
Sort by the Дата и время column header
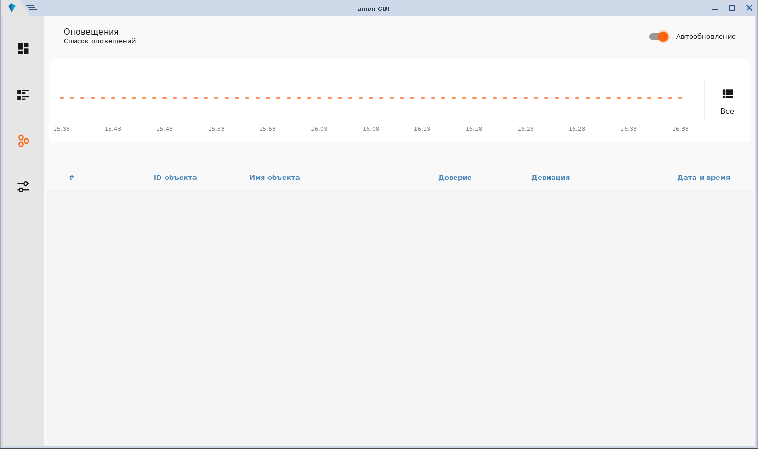704,177
